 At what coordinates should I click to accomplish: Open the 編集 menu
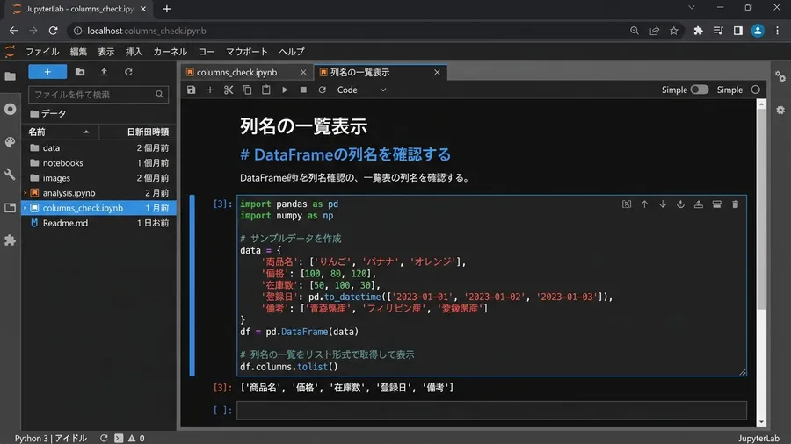coord(78,52)
